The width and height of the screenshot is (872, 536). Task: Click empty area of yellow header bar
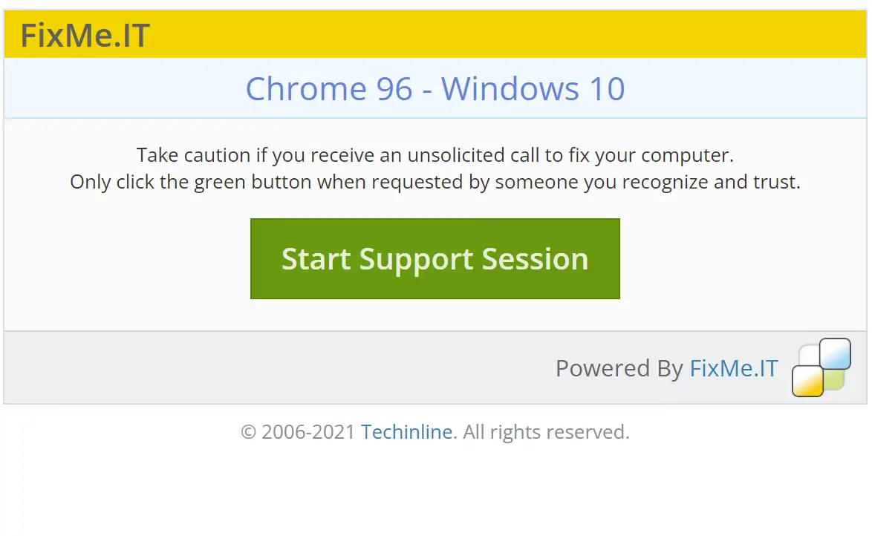click(x=501, y=34)
